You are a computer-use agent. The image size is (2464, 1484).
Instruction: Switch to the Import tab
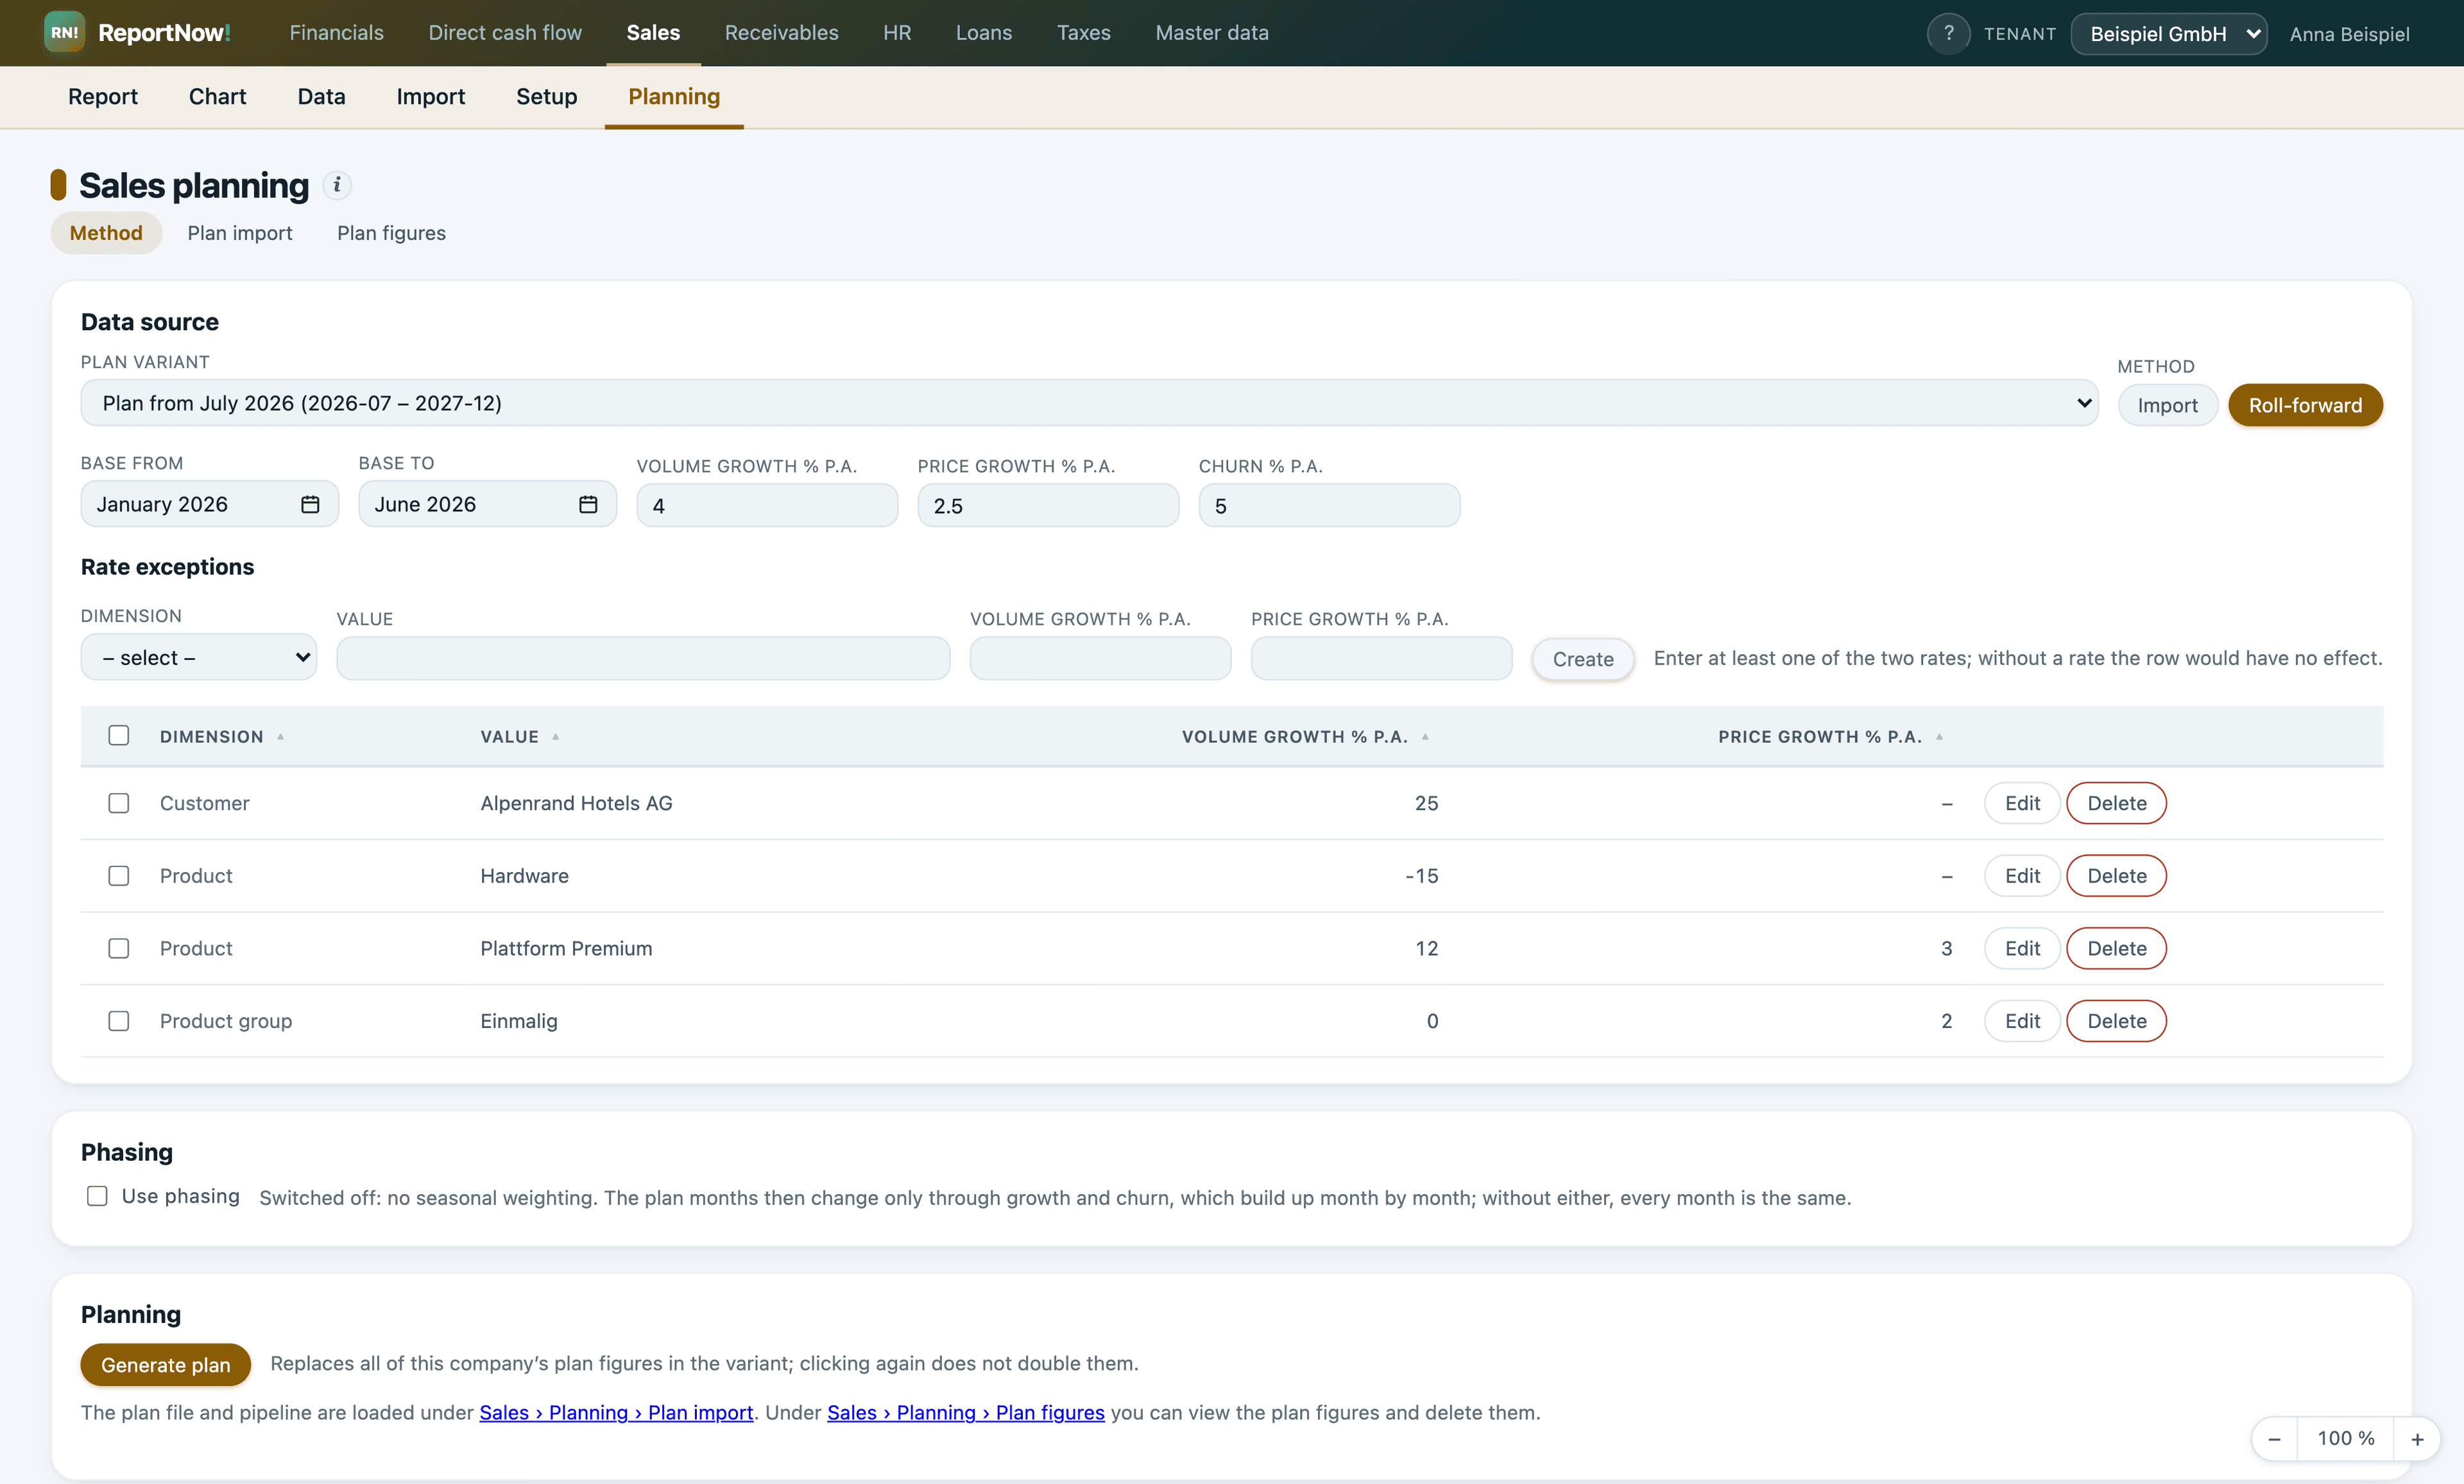click(x=430, y=97)
